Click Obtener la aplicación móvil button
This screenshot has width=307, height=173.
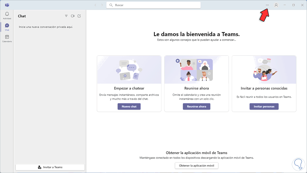coord(196,166)
